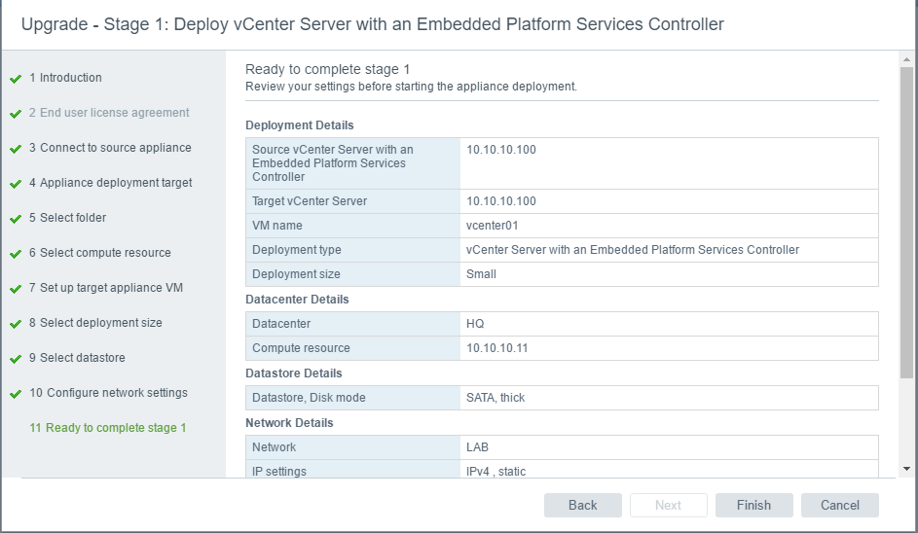Open step 5 Select folder
Image resolution: width=918 pixels, height=533 pixels.
click(68, 218)
